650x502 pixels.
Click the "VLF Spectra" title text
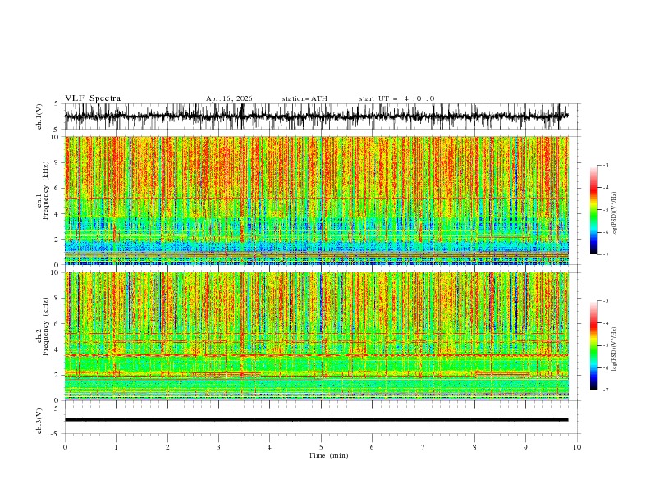(x=93, y=98)
